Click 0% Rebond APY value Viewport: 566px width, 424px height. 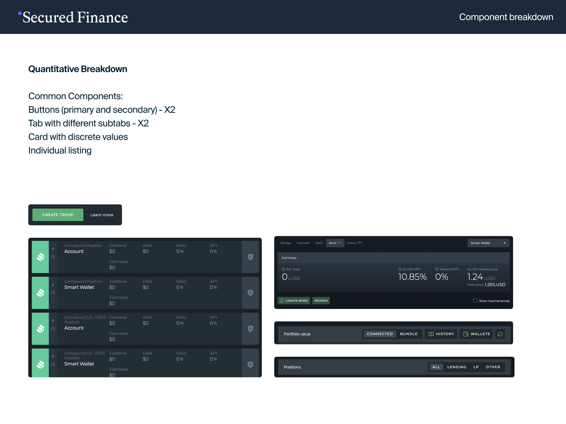tap(441, 277)
